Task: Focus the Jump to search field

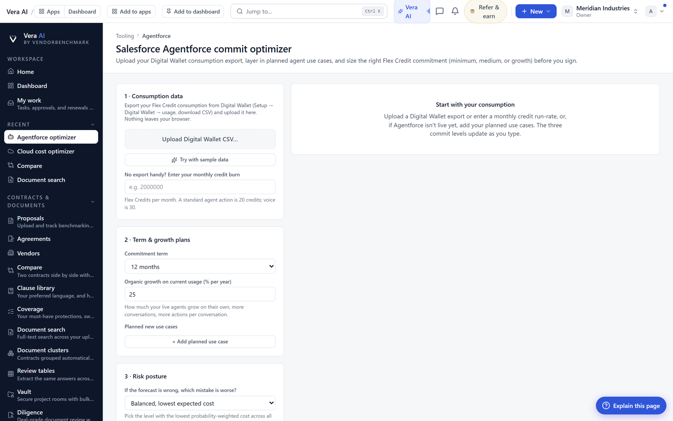Action: coord(309,11)
